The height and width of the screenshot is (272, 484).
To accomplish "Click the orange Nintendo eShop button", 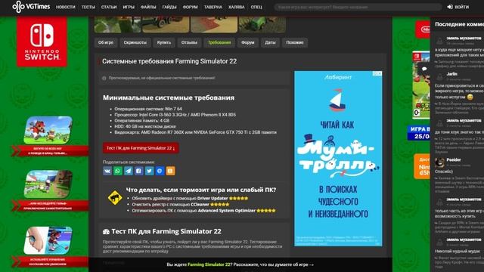I will (x=422, y=166).
